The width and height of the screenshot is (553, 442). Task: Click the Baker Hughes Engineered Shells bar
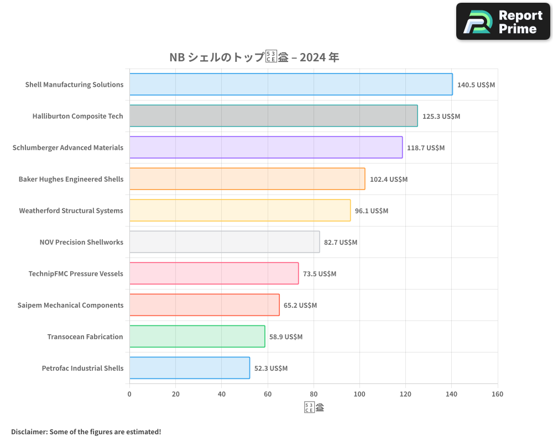click(247, 179)
